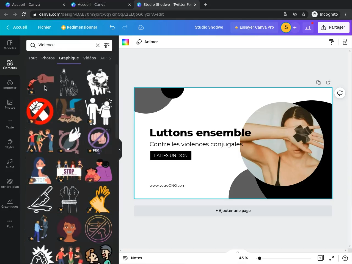
Task: Adjust the zoom slider handle
Action: tap(259, 258)
